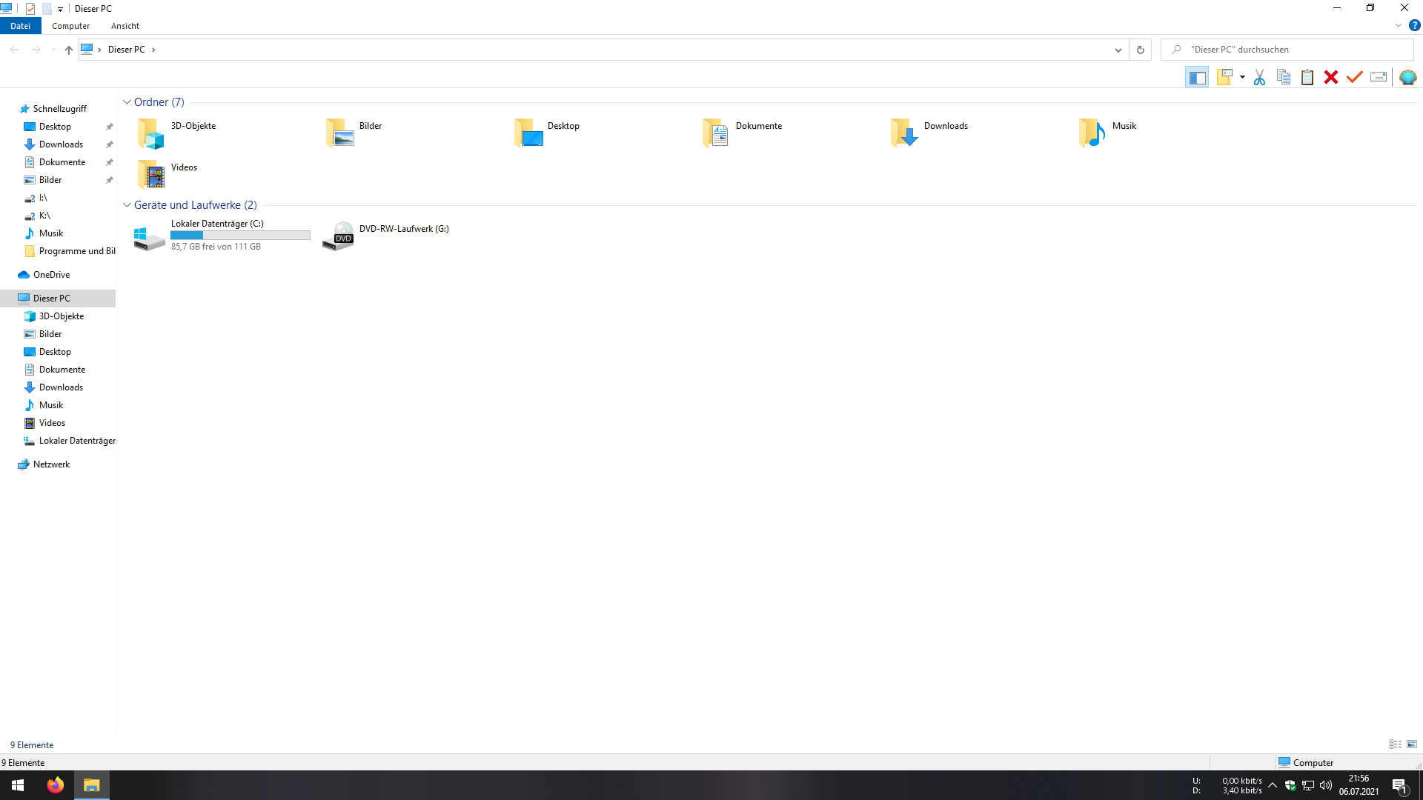
Task: Open the Classic Shell seashell settings icon
Action: [1407, 77]
